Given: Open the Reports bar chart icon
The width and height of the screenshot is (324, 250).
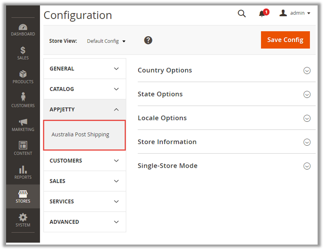Looking at the screenshot, I should pyautogui.click(x=23, y=173).
